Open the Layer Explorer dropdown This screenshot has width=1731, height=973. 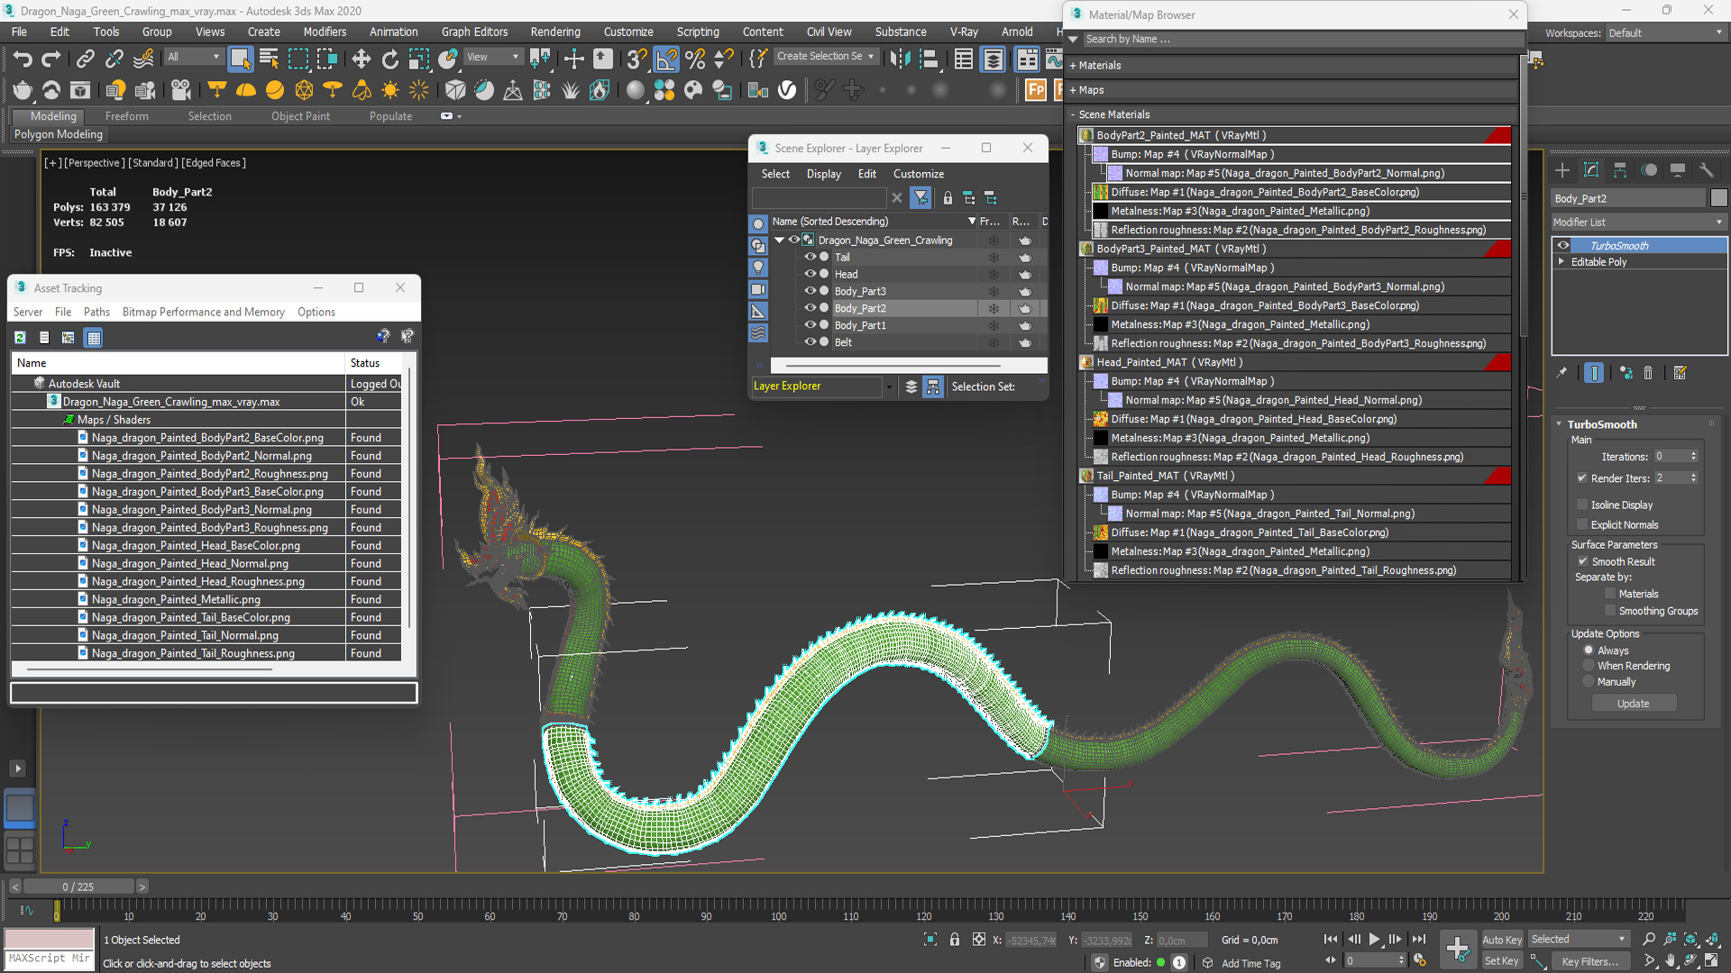coord(889,386)
